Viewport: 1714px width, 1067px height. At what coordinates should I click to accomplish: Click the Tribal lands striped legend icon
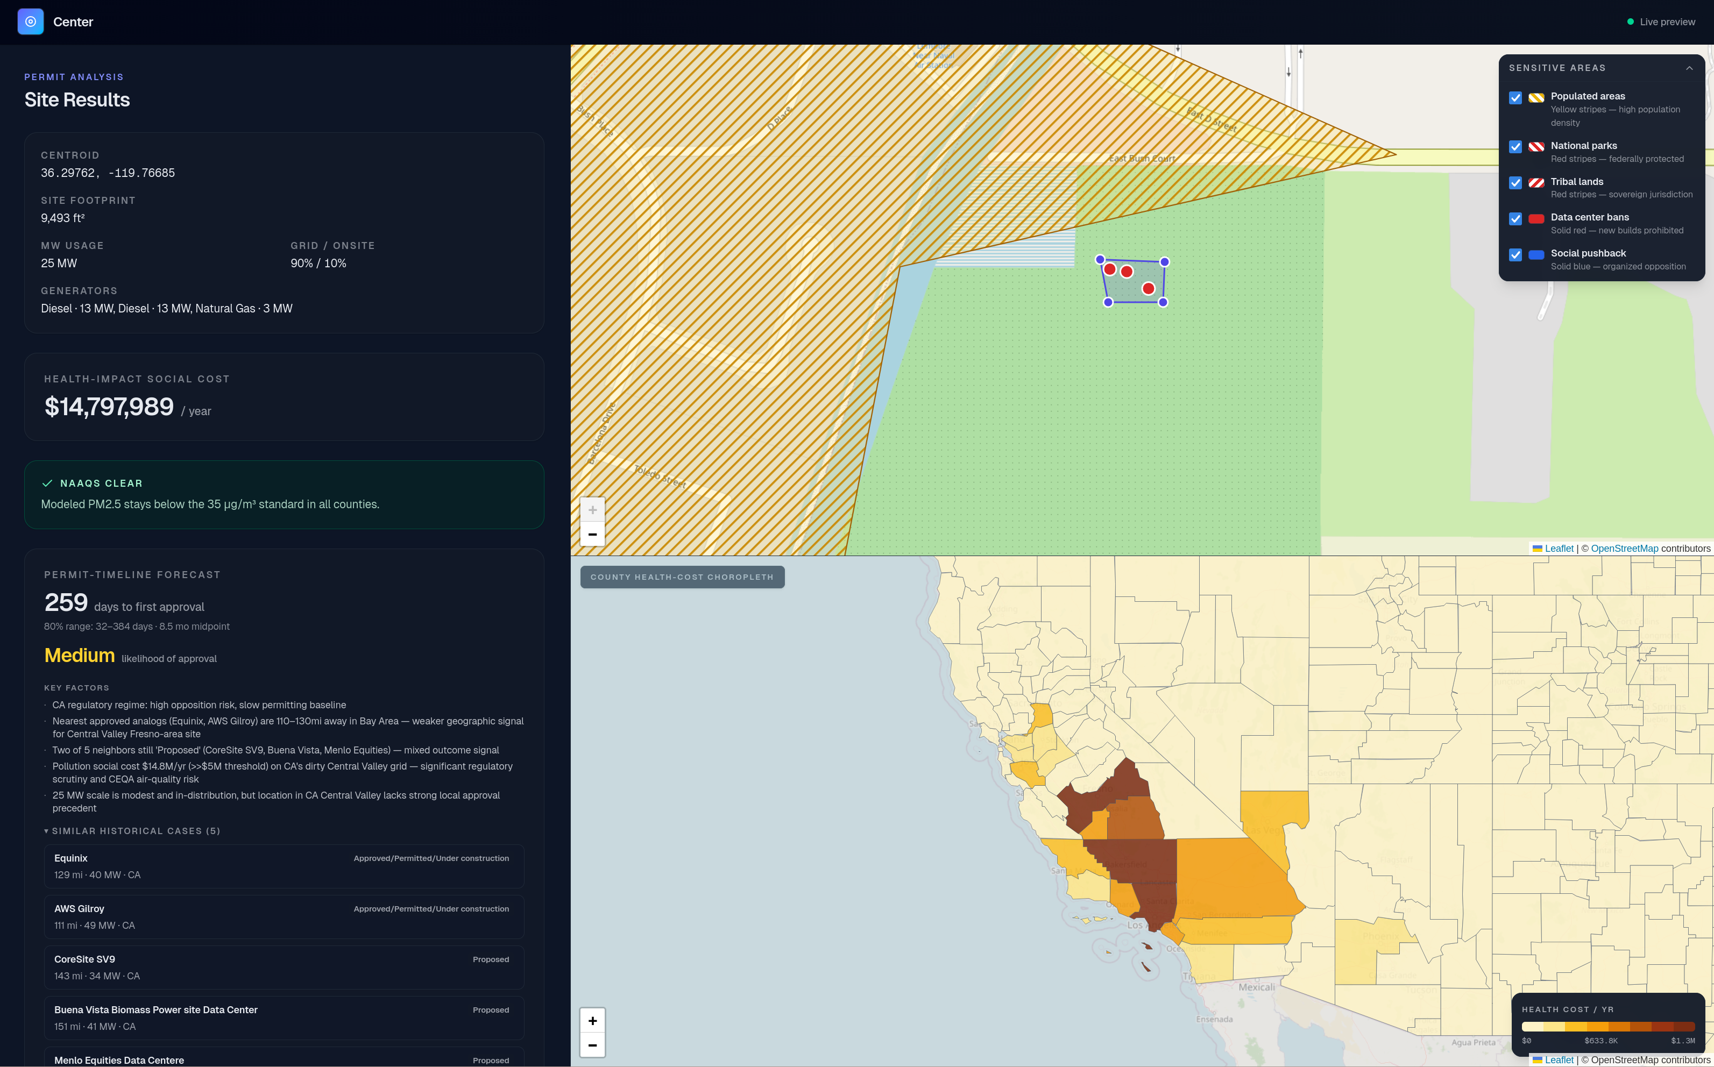pyautogui.click(x=1536, y=183)
